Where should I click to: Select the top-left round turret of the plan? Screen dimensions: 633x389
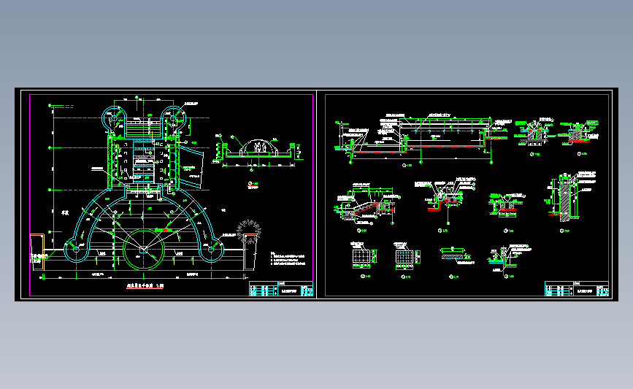[114, 118]
